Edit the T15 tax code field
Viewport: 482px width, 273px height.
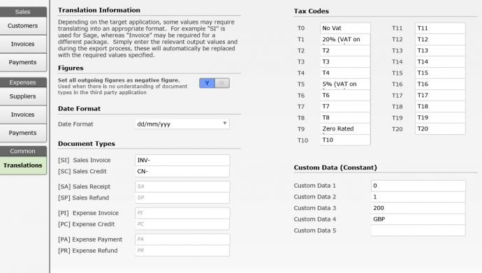(x=440, y=73)
